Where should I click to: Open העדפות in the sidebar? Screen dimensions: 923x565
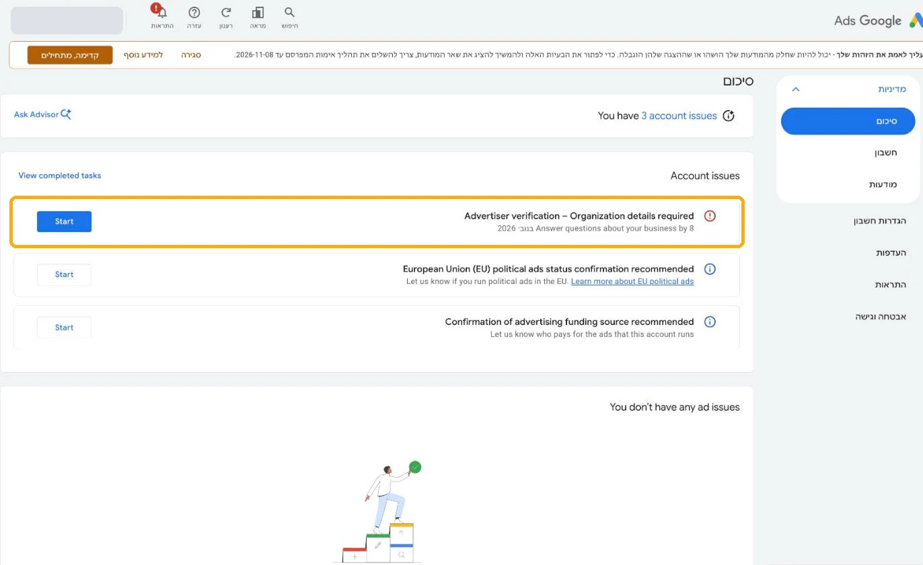(891, 253)
